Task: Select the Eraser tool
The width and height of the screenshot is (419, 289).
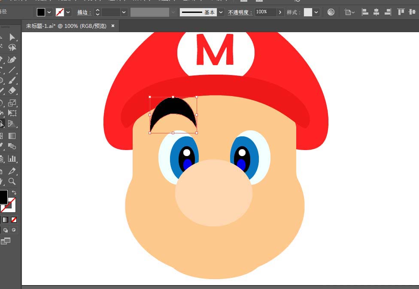Action: [x=12, y=91]
